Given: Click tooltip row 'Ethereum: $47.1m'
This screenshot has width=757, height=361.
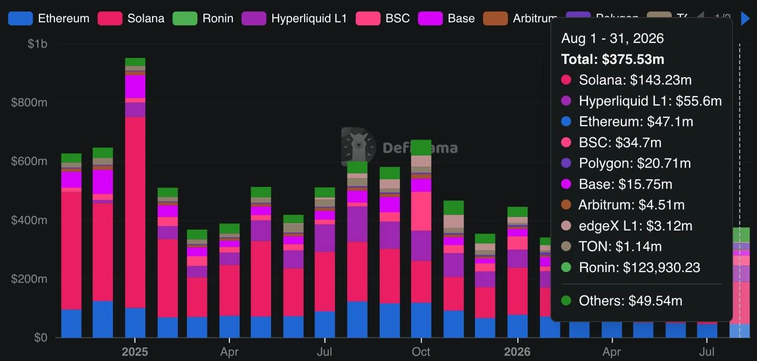Looking at the screenshot, I should [627, 122].
